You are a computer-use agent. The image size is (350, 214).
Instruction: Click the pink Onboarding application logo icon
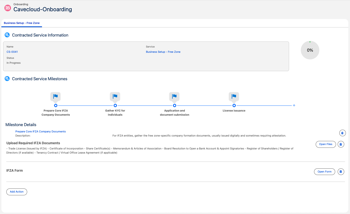click(7, 8)
